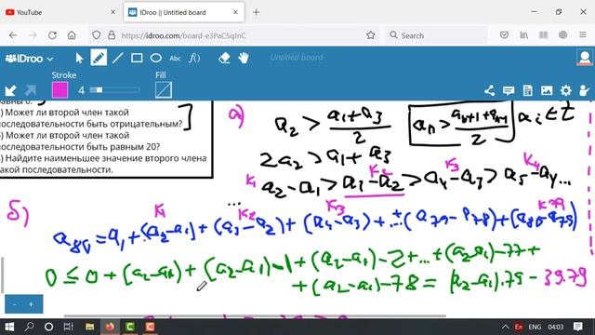
Task: Close the YouTube tab
Action: click(113, 12)
